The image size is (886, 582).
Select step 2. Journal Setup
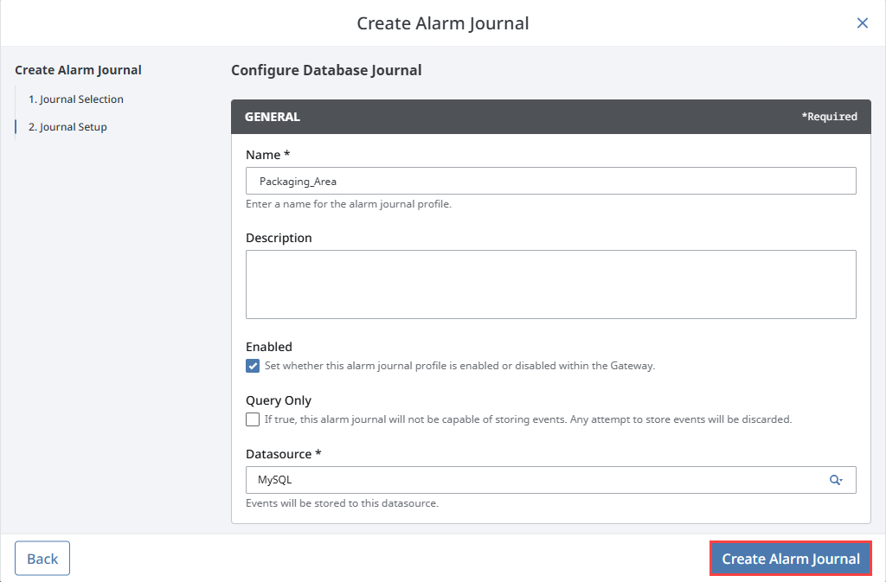[67, 127]
